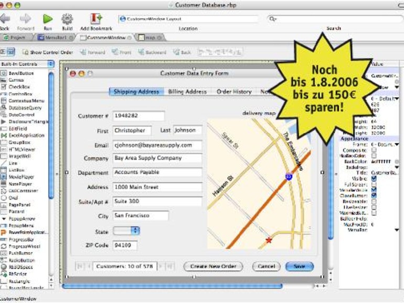Open the MenuBar property dropdown

397,230
